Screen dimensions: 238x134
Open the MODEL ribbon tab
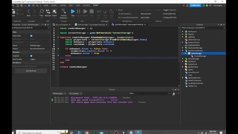(x=54, y=6)
